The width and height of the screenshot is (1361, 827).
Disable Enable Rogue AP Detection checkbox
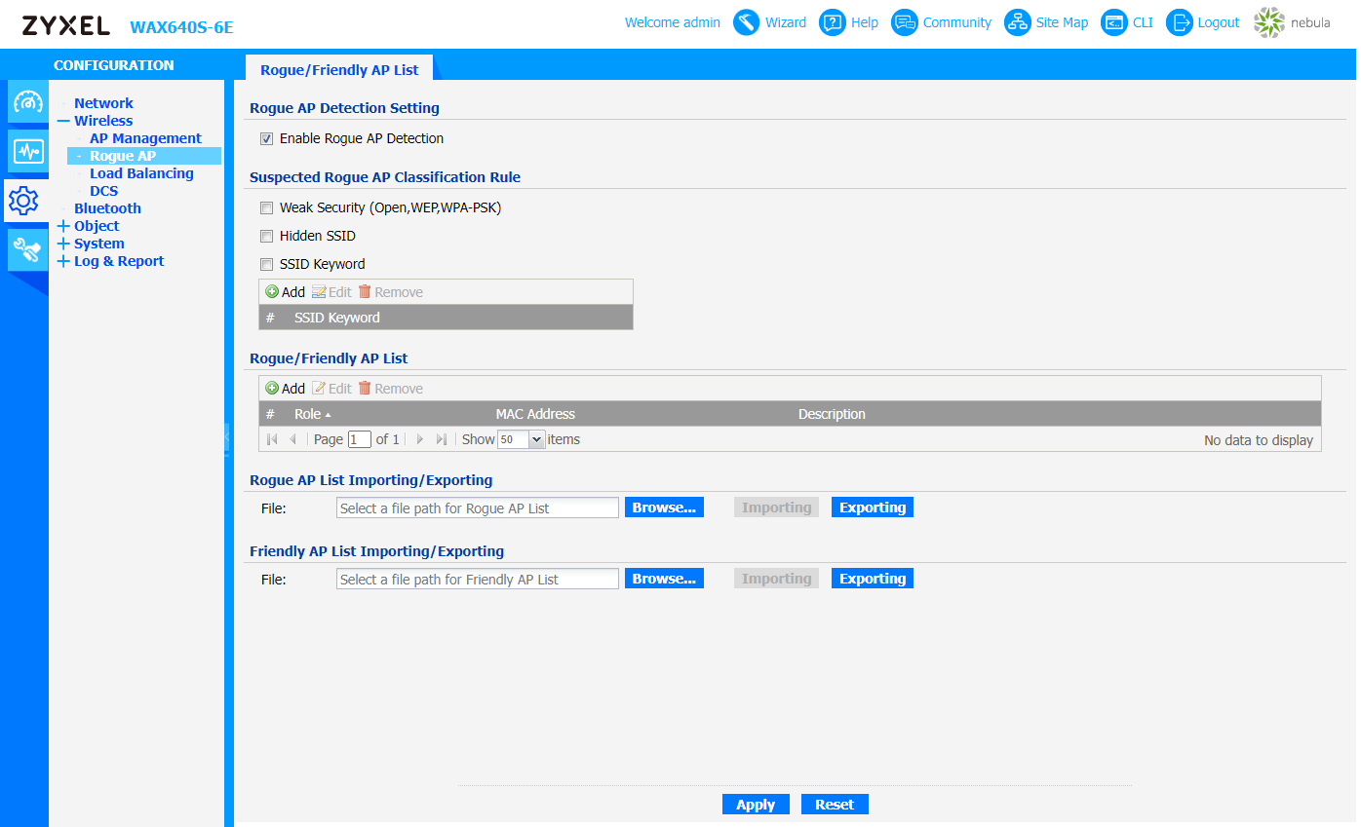(x=266, y=139)
